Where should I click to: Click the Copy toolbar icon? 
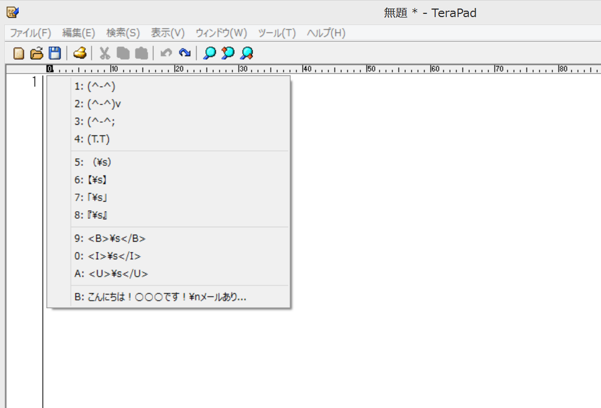click(123, 53)
